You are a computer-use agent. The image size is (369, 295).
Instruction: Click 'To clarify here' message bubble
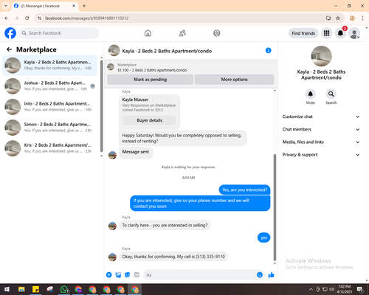click(165, 225)
